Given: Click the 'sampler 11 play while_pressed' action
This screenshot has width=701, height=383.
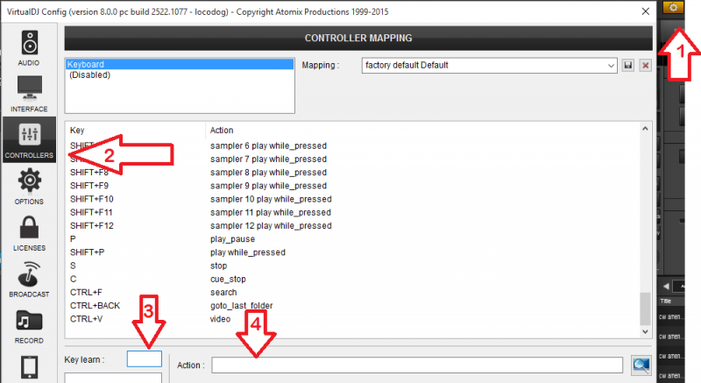Looking at the screenshot, I should point(271,212).
